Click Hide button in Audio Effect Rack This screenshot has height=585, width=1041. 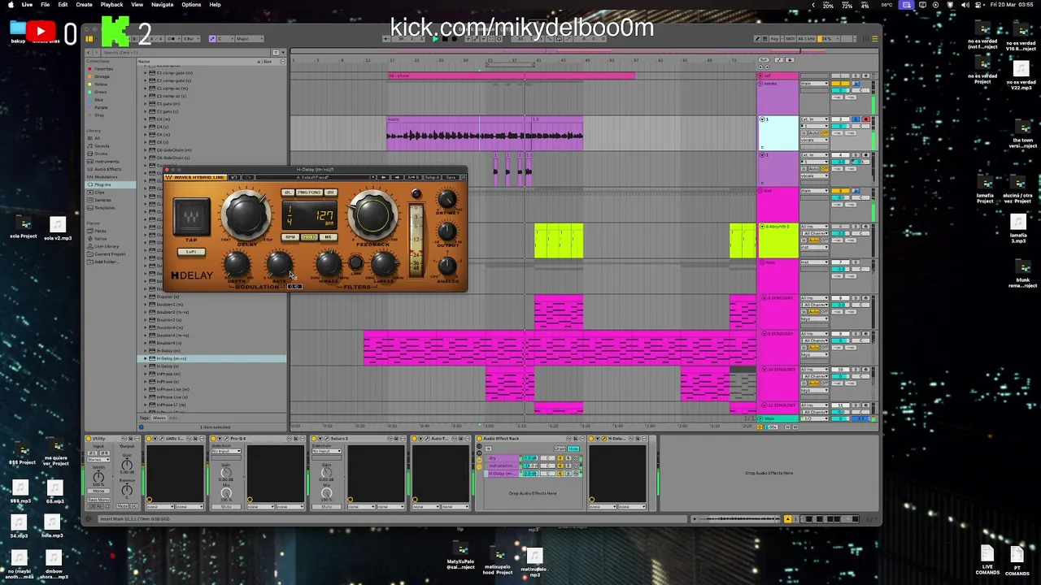[573, 448]
